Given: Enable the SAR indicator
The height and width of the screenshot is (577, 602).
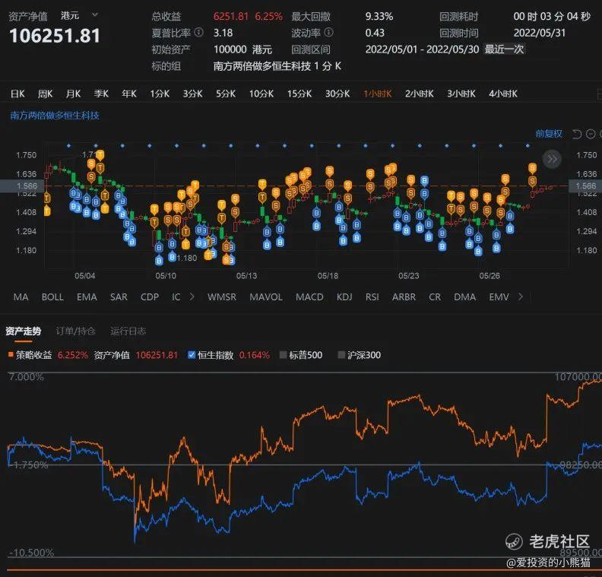Looking at the screenshot, I should coord(119,297).
